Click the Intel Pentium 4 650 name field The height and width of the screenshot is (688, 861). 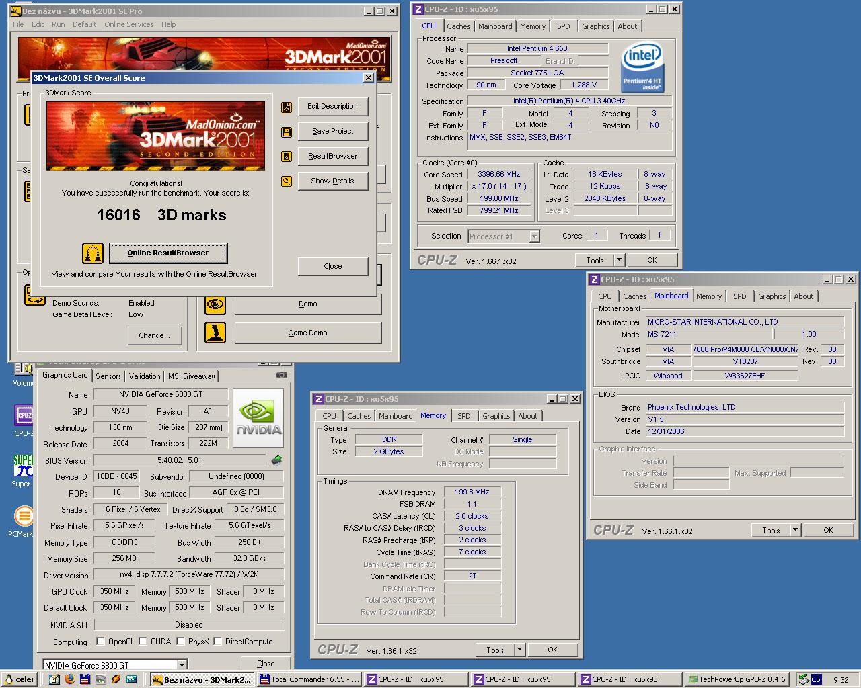pos(537,48)
